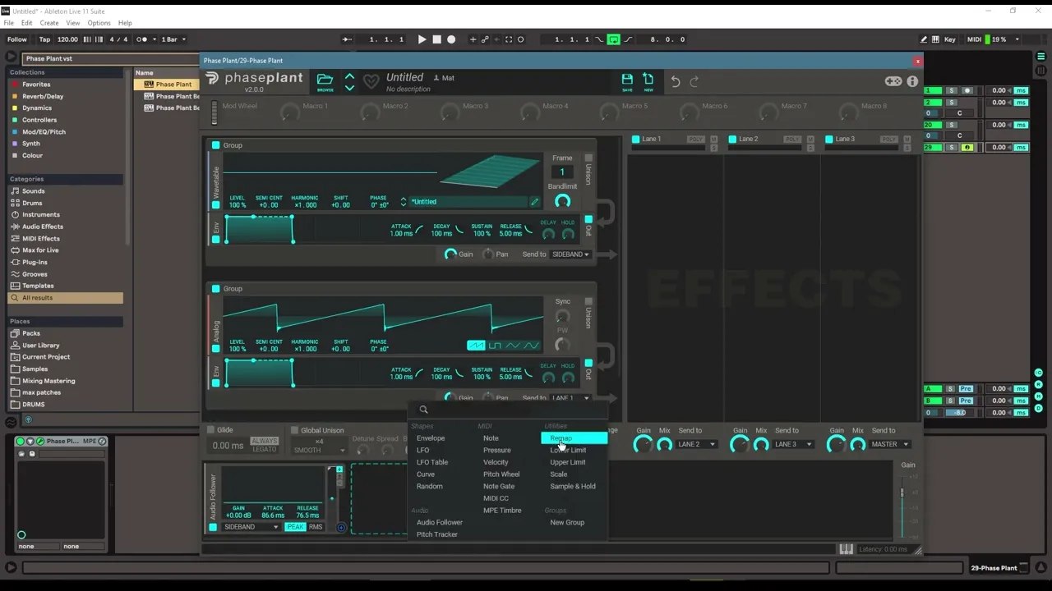
Task: Toggle Wavetable oscillator enable switch
Action: click(x=216, y=205)
